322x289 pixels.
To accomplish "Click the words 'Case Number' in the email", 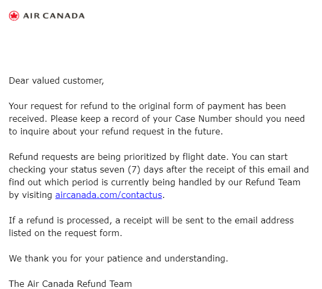I will (x=204, y=119).
